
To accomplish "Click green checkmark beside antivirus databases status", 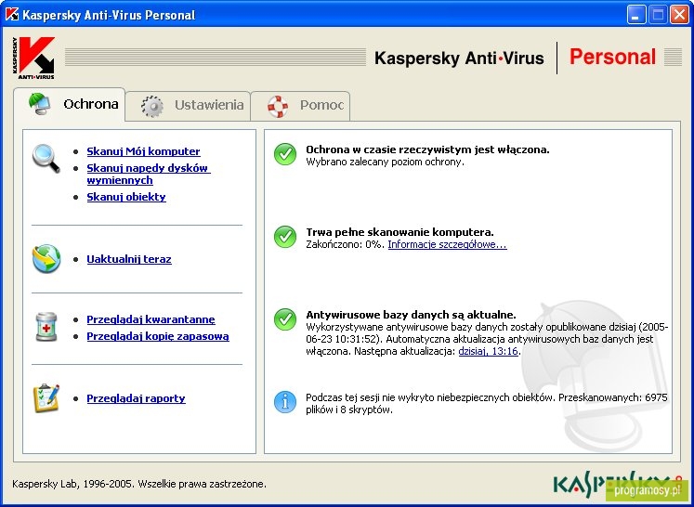I will 285,319.
